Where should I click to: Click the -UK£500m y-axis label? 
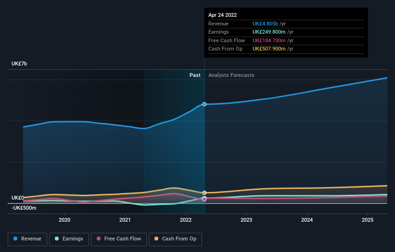(24, 208)
